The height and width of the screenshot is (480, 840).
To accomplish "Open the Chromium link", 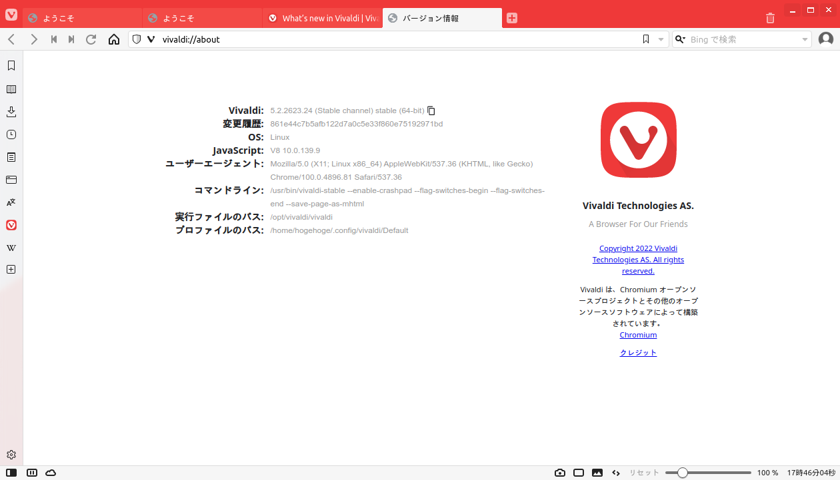I will (638, 335).
